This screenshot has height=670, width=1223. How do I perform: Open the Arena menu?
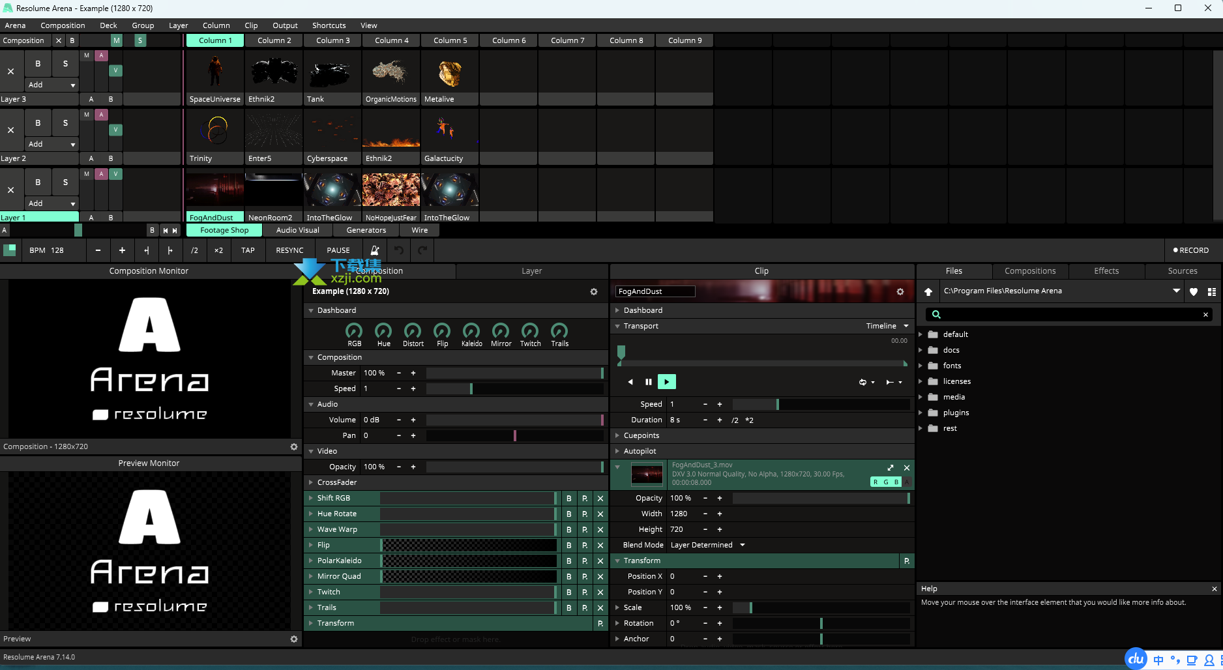15,25
